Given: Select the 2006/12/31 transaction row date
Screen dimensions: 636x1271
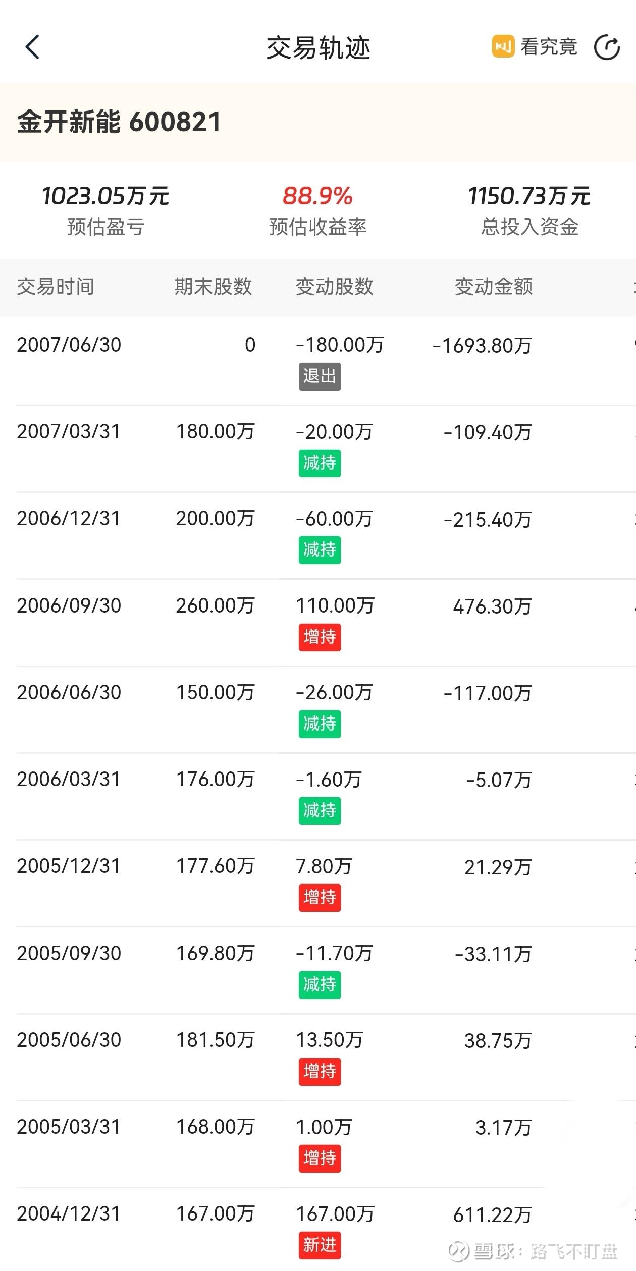Looking at the screenshot, I should [x=69, y=519].
